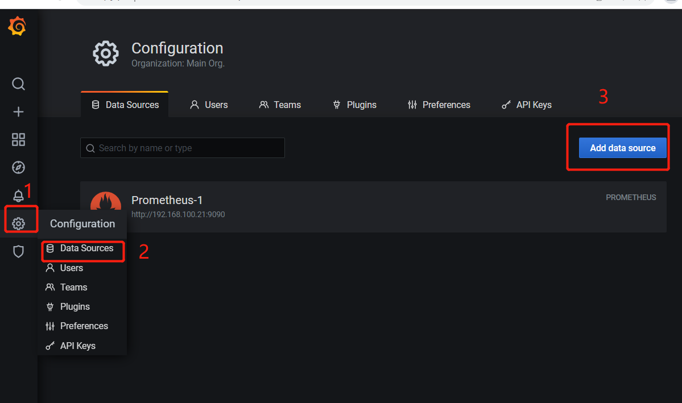This screenshot has height=403, width=682.
Task: Choose API Keys in the flyout menu
Action: 82,346
